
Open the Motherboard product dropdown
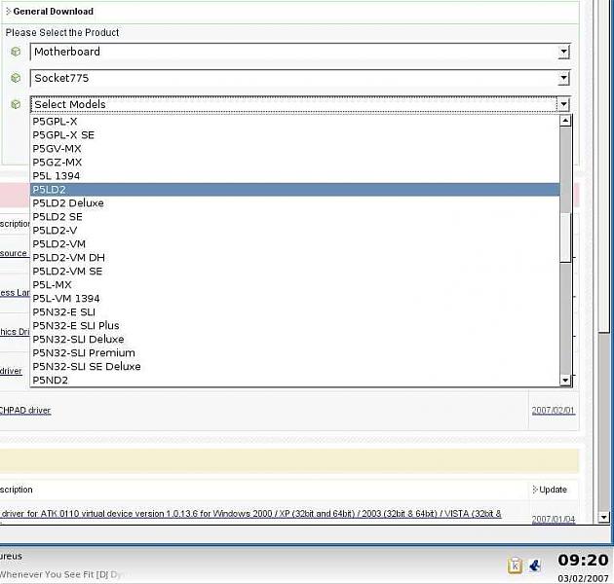(563, 52)
